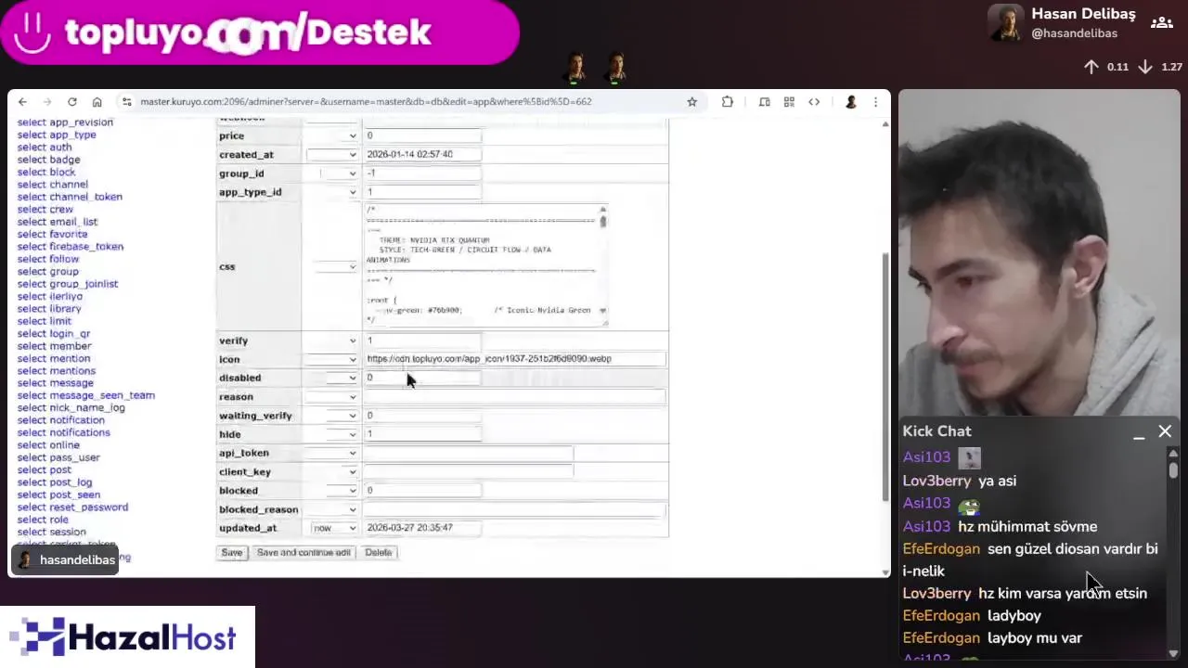The height and width of the screenshot is (668, 1188).
Task: Click the QR code toolbar icon
Action: click(789, 102)
